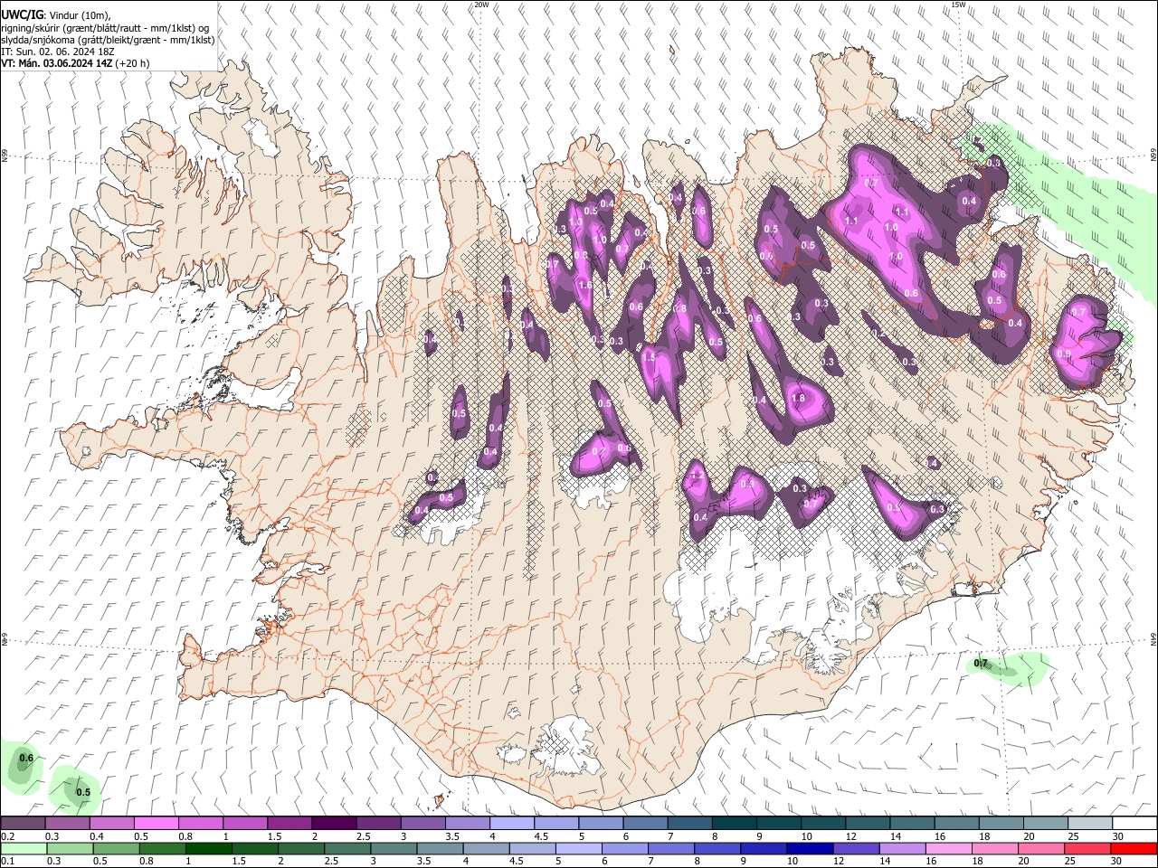Click the '1.2' snowfall value on the map
1158x868 pixels.
tap(698, 475)
